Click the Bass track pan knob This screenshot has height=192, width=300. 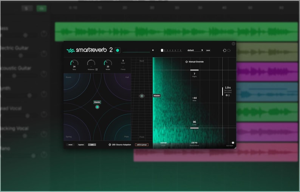44,34
